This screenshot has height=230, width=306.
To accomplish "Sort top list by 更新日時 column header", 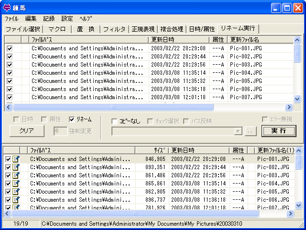I will click(178, 40).
